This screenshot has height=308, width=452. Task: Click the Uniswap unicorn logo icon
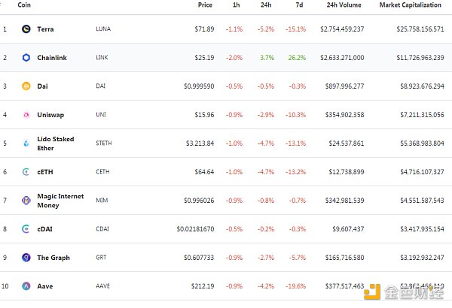point(26,115)
